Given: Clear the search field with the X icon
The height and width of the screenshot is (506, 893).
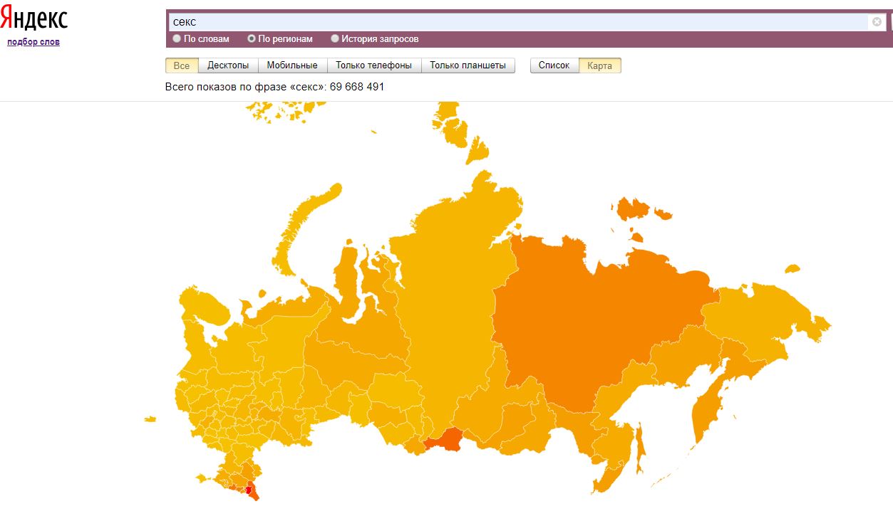Looking at the screenshot, I should pyautogui.click(x=877, y=21).
